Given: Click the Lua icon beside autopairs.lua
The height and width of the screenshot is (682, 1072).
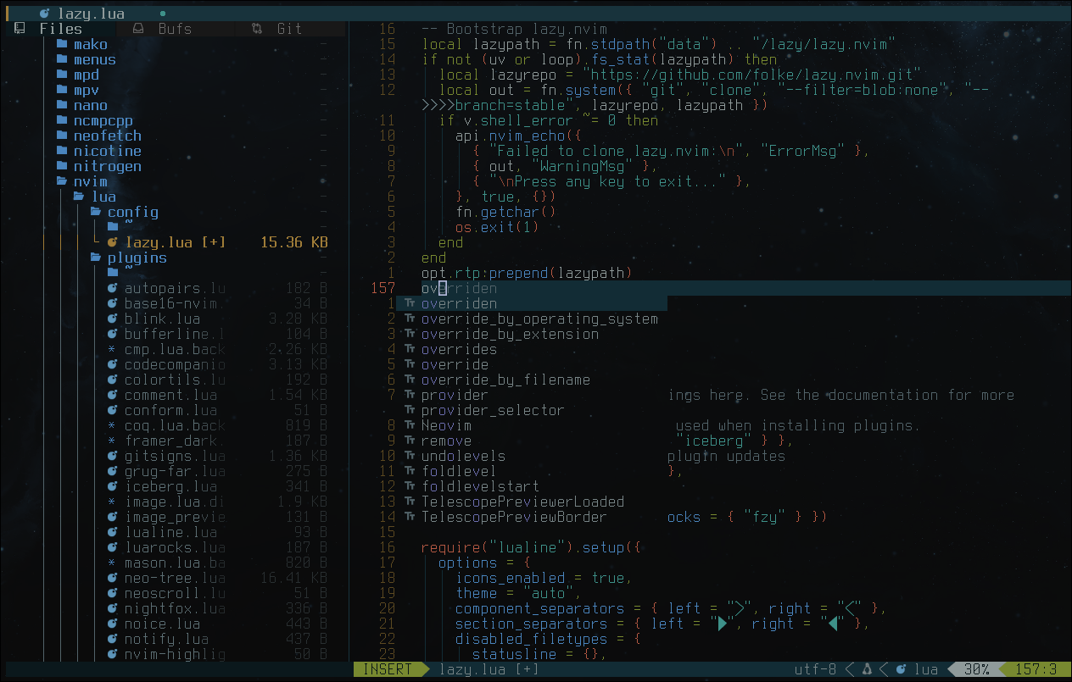Looking at the screenshot, I should tap(112, 289).
